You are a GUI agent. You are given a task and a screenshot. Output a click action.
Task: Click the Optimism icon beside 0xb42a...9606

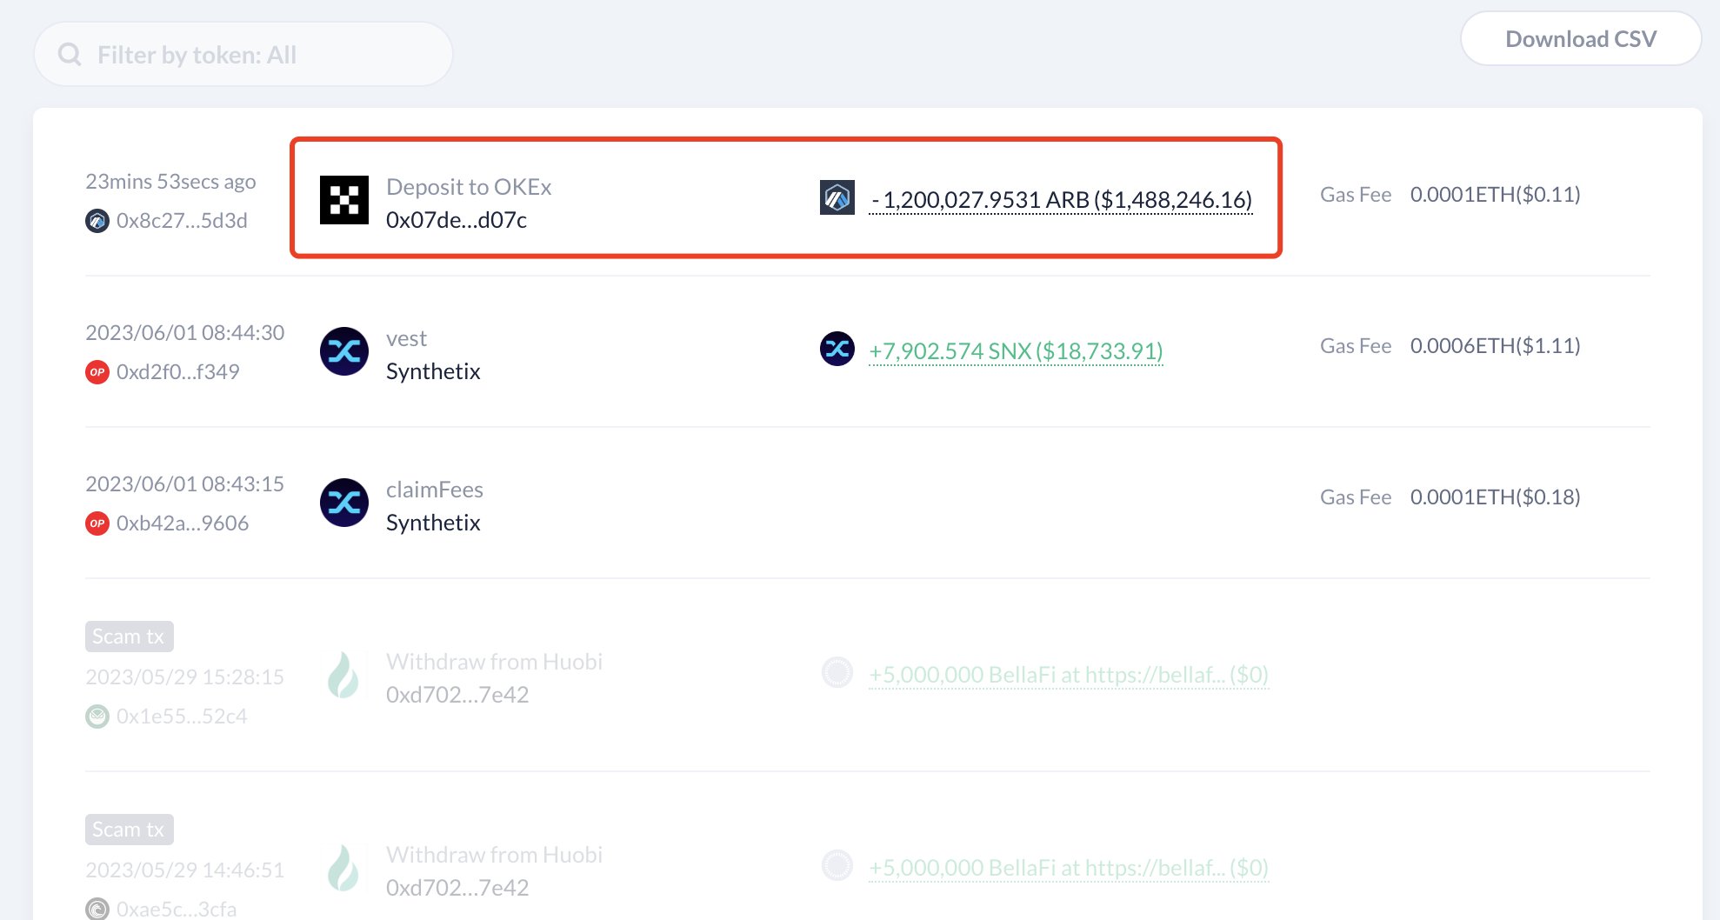coord(97,523)
